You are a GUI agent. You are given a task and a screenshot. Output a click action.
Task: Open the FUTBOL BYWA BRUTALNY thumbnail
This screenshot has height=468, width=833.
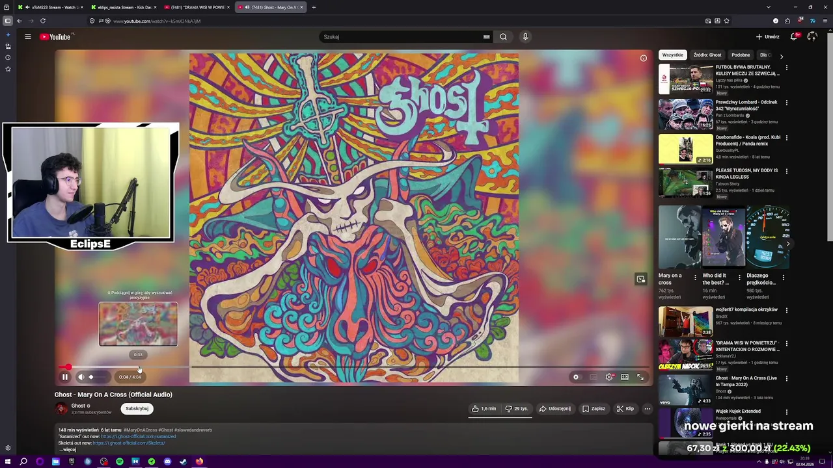[686, 79]
